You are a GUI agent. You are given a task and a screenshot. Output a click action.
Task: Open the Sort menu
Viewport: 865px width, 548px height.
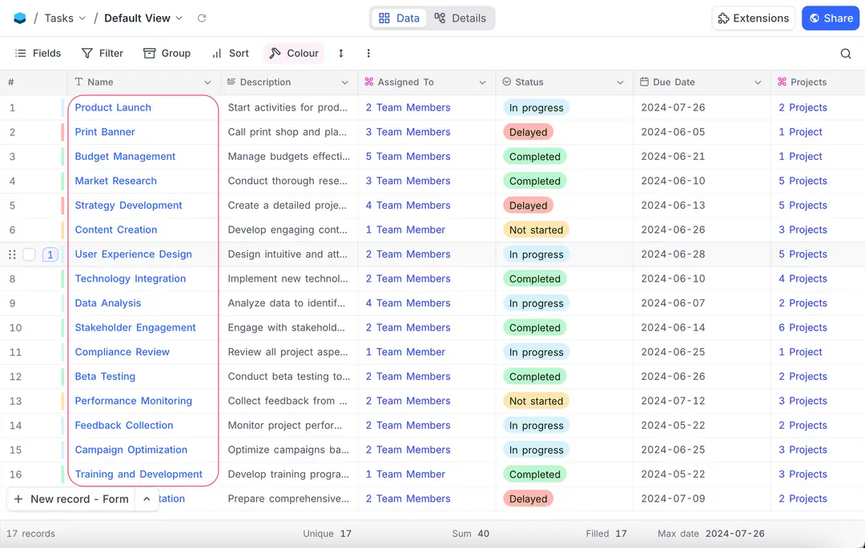[231, 54]
